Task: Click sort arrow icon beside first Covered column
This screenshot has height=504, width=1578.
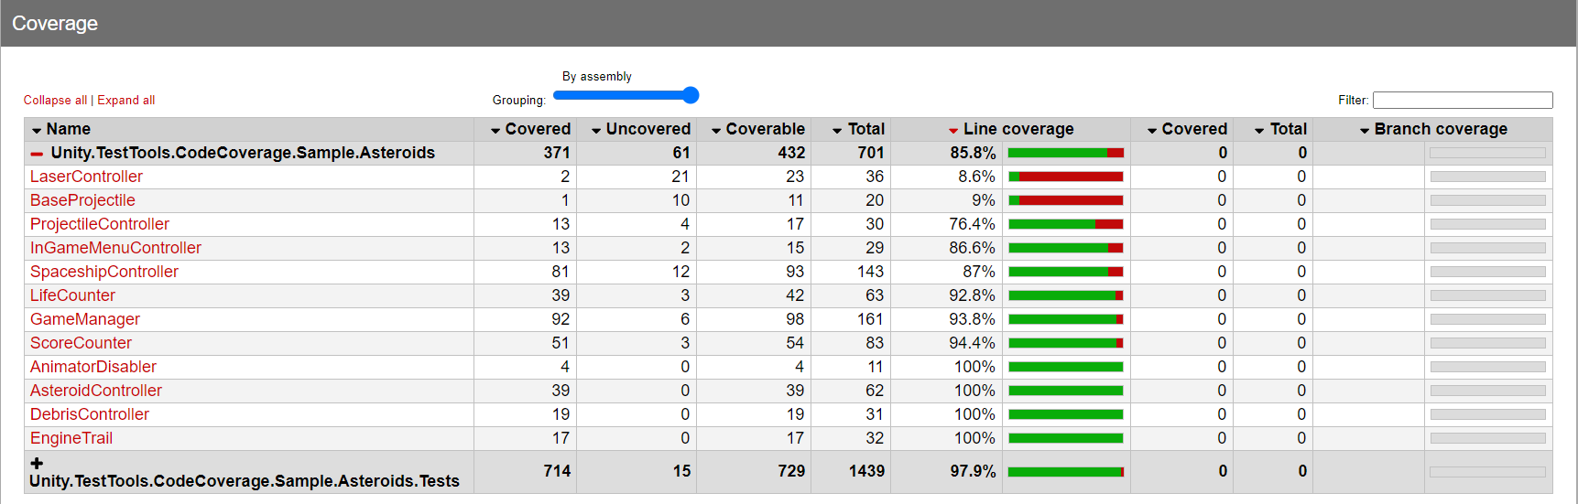Action: (x=495, y=131)
